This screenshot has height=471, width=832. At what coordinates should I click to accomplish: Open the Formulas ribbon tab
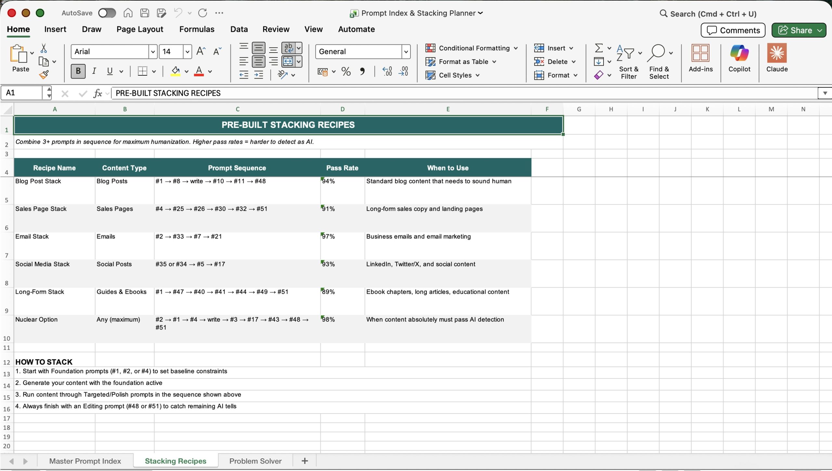coord(197,29)
